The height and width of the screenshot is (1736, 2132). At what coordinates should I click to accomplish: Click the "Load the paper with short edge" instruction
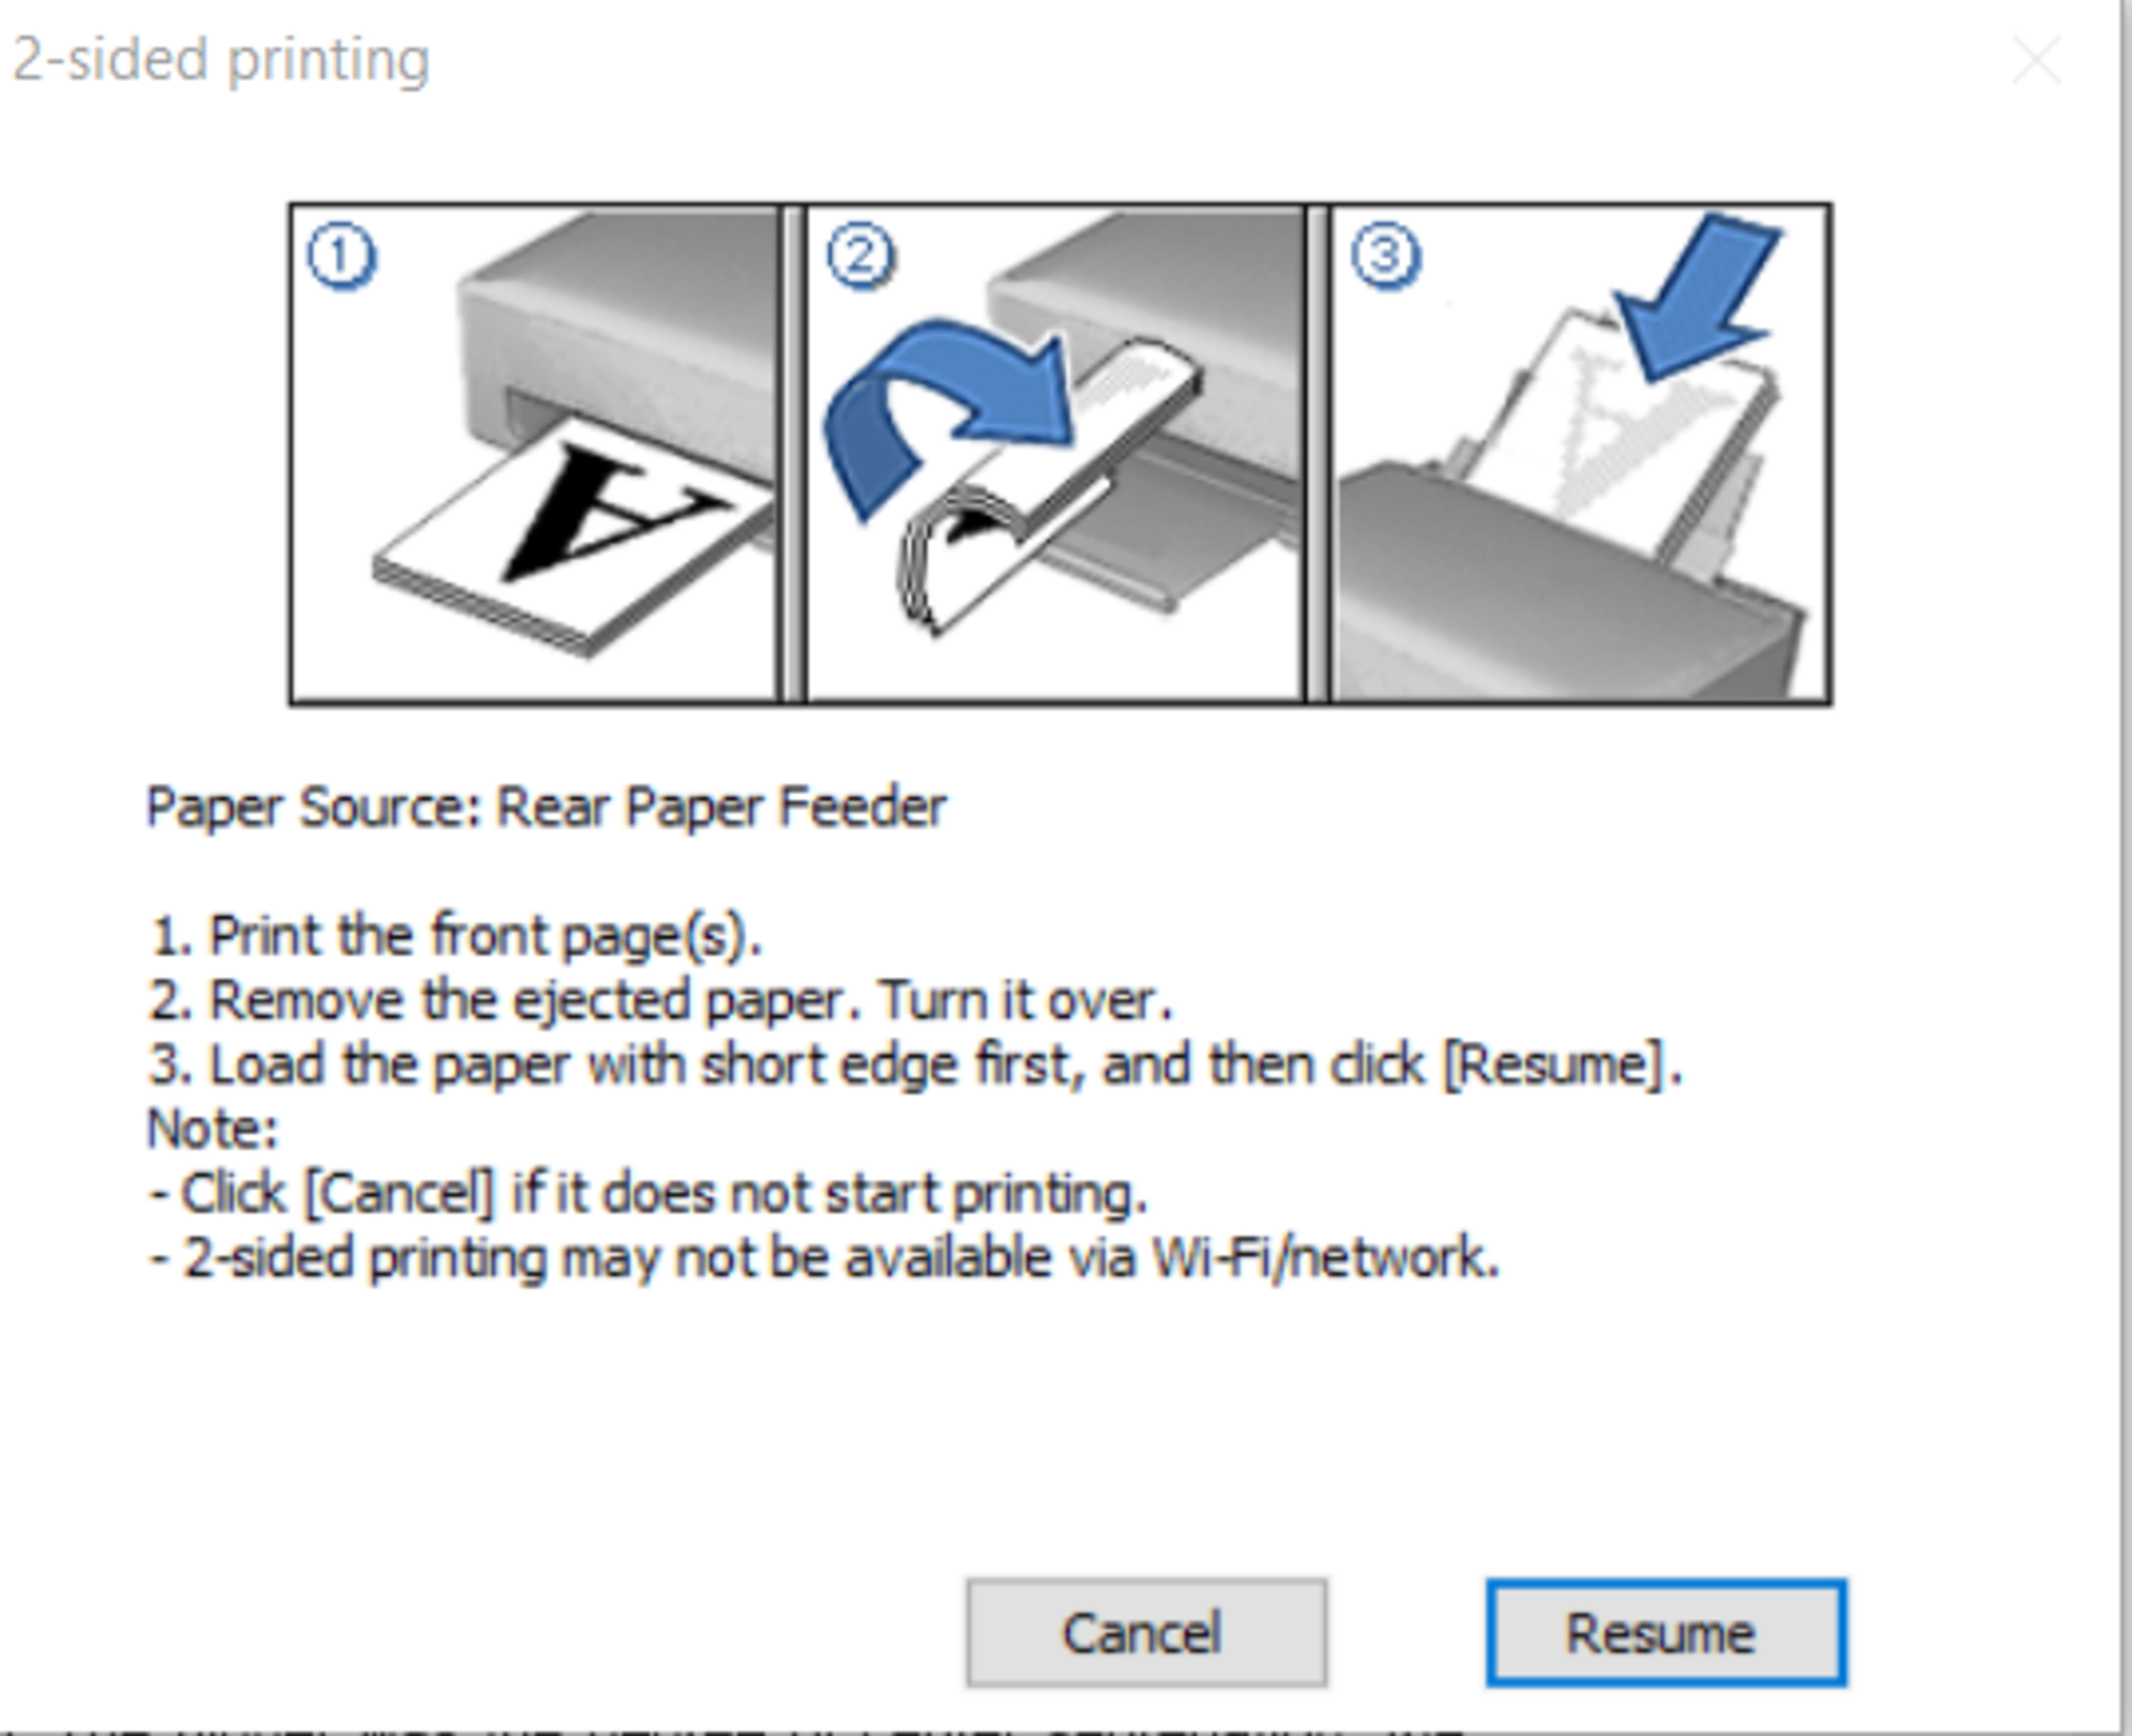coord(916,1064)
